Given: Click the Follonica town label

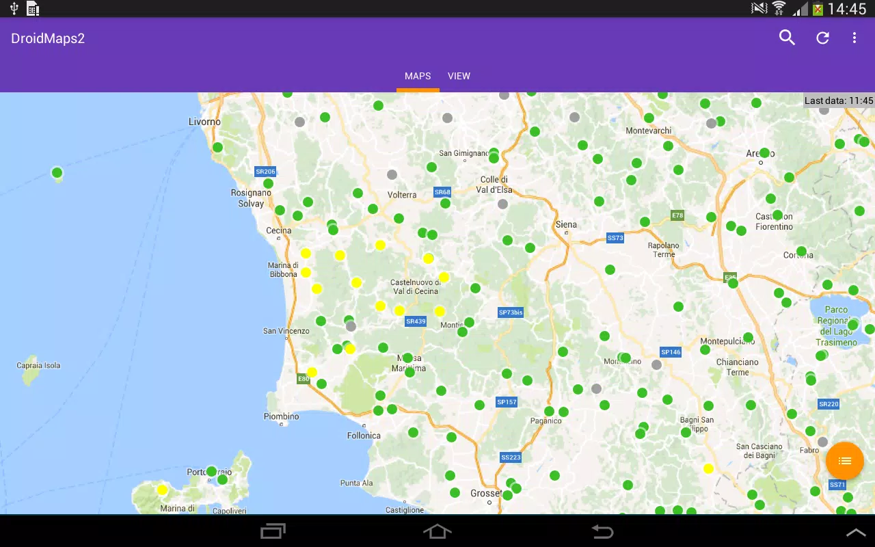Looking at the screenshot, I should tap(364, 436).
